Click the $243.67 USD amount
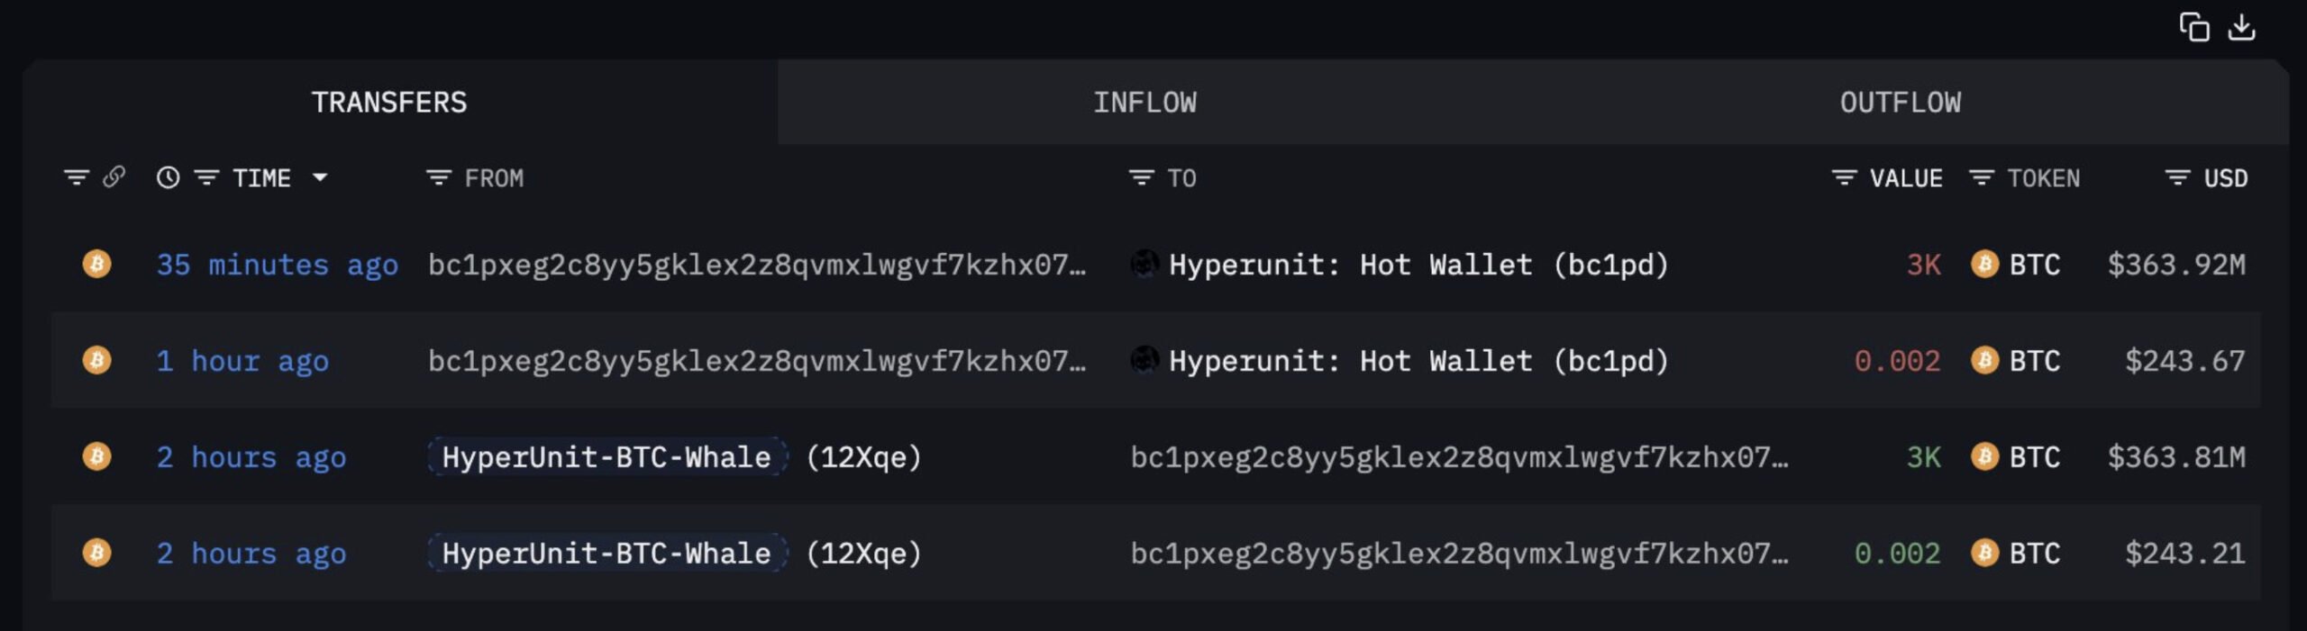The image size is (2307, 631). click(2184, 361)
